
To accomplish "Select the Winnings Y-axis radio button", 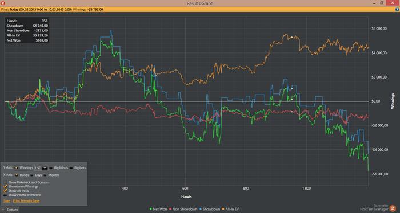I will point(17,168).
